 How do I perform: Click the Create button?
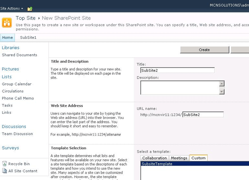(x=205, y=50)
